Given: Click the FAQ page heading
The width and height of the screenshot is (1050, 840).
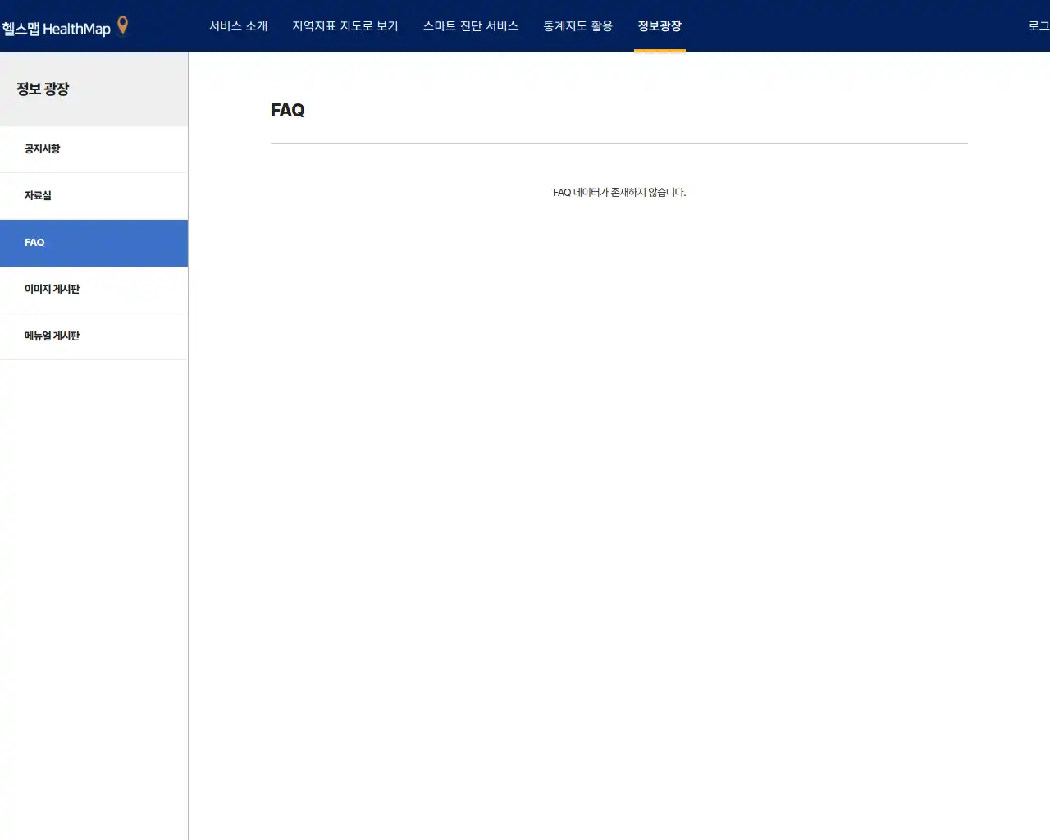Looking at the screenshot, I should pos(287,111).
